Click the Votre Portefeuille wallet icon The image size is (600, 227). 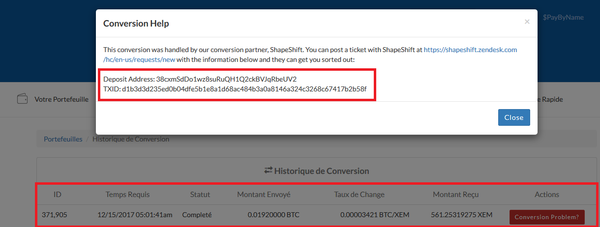22,99
